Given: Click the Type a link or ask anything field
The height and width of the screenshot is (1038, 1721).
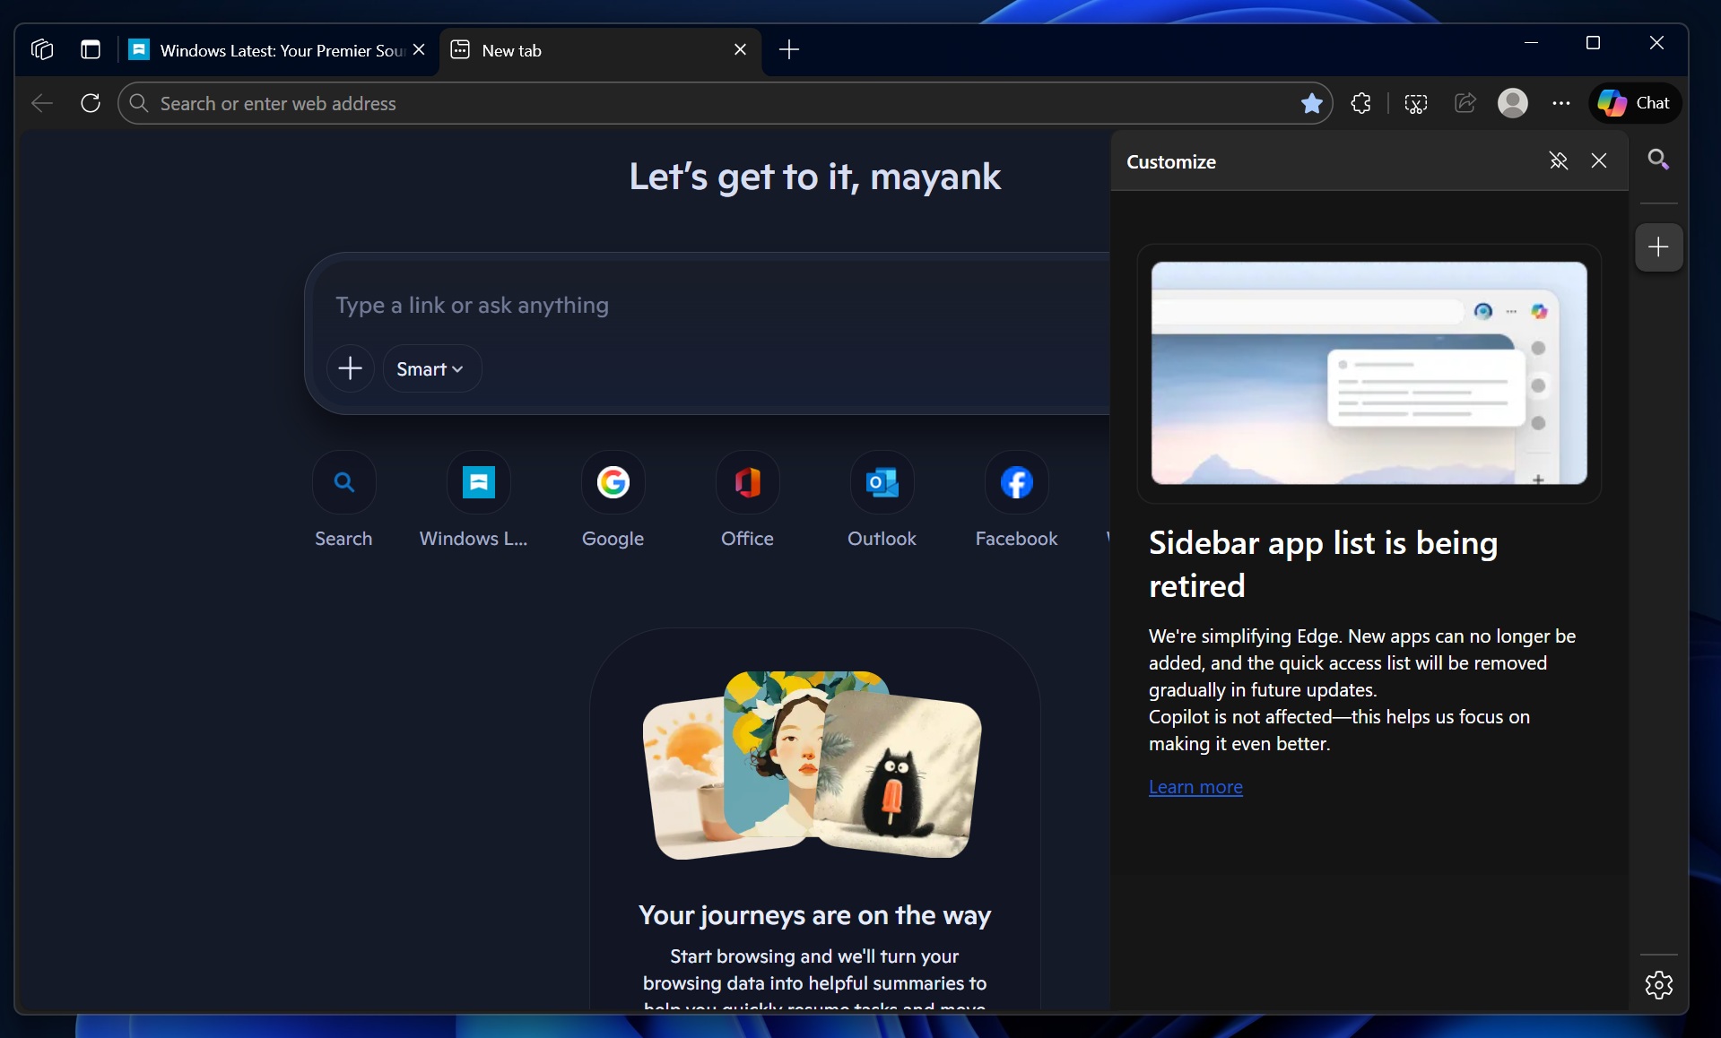Looking at the screenshot, I should (628, 305).
